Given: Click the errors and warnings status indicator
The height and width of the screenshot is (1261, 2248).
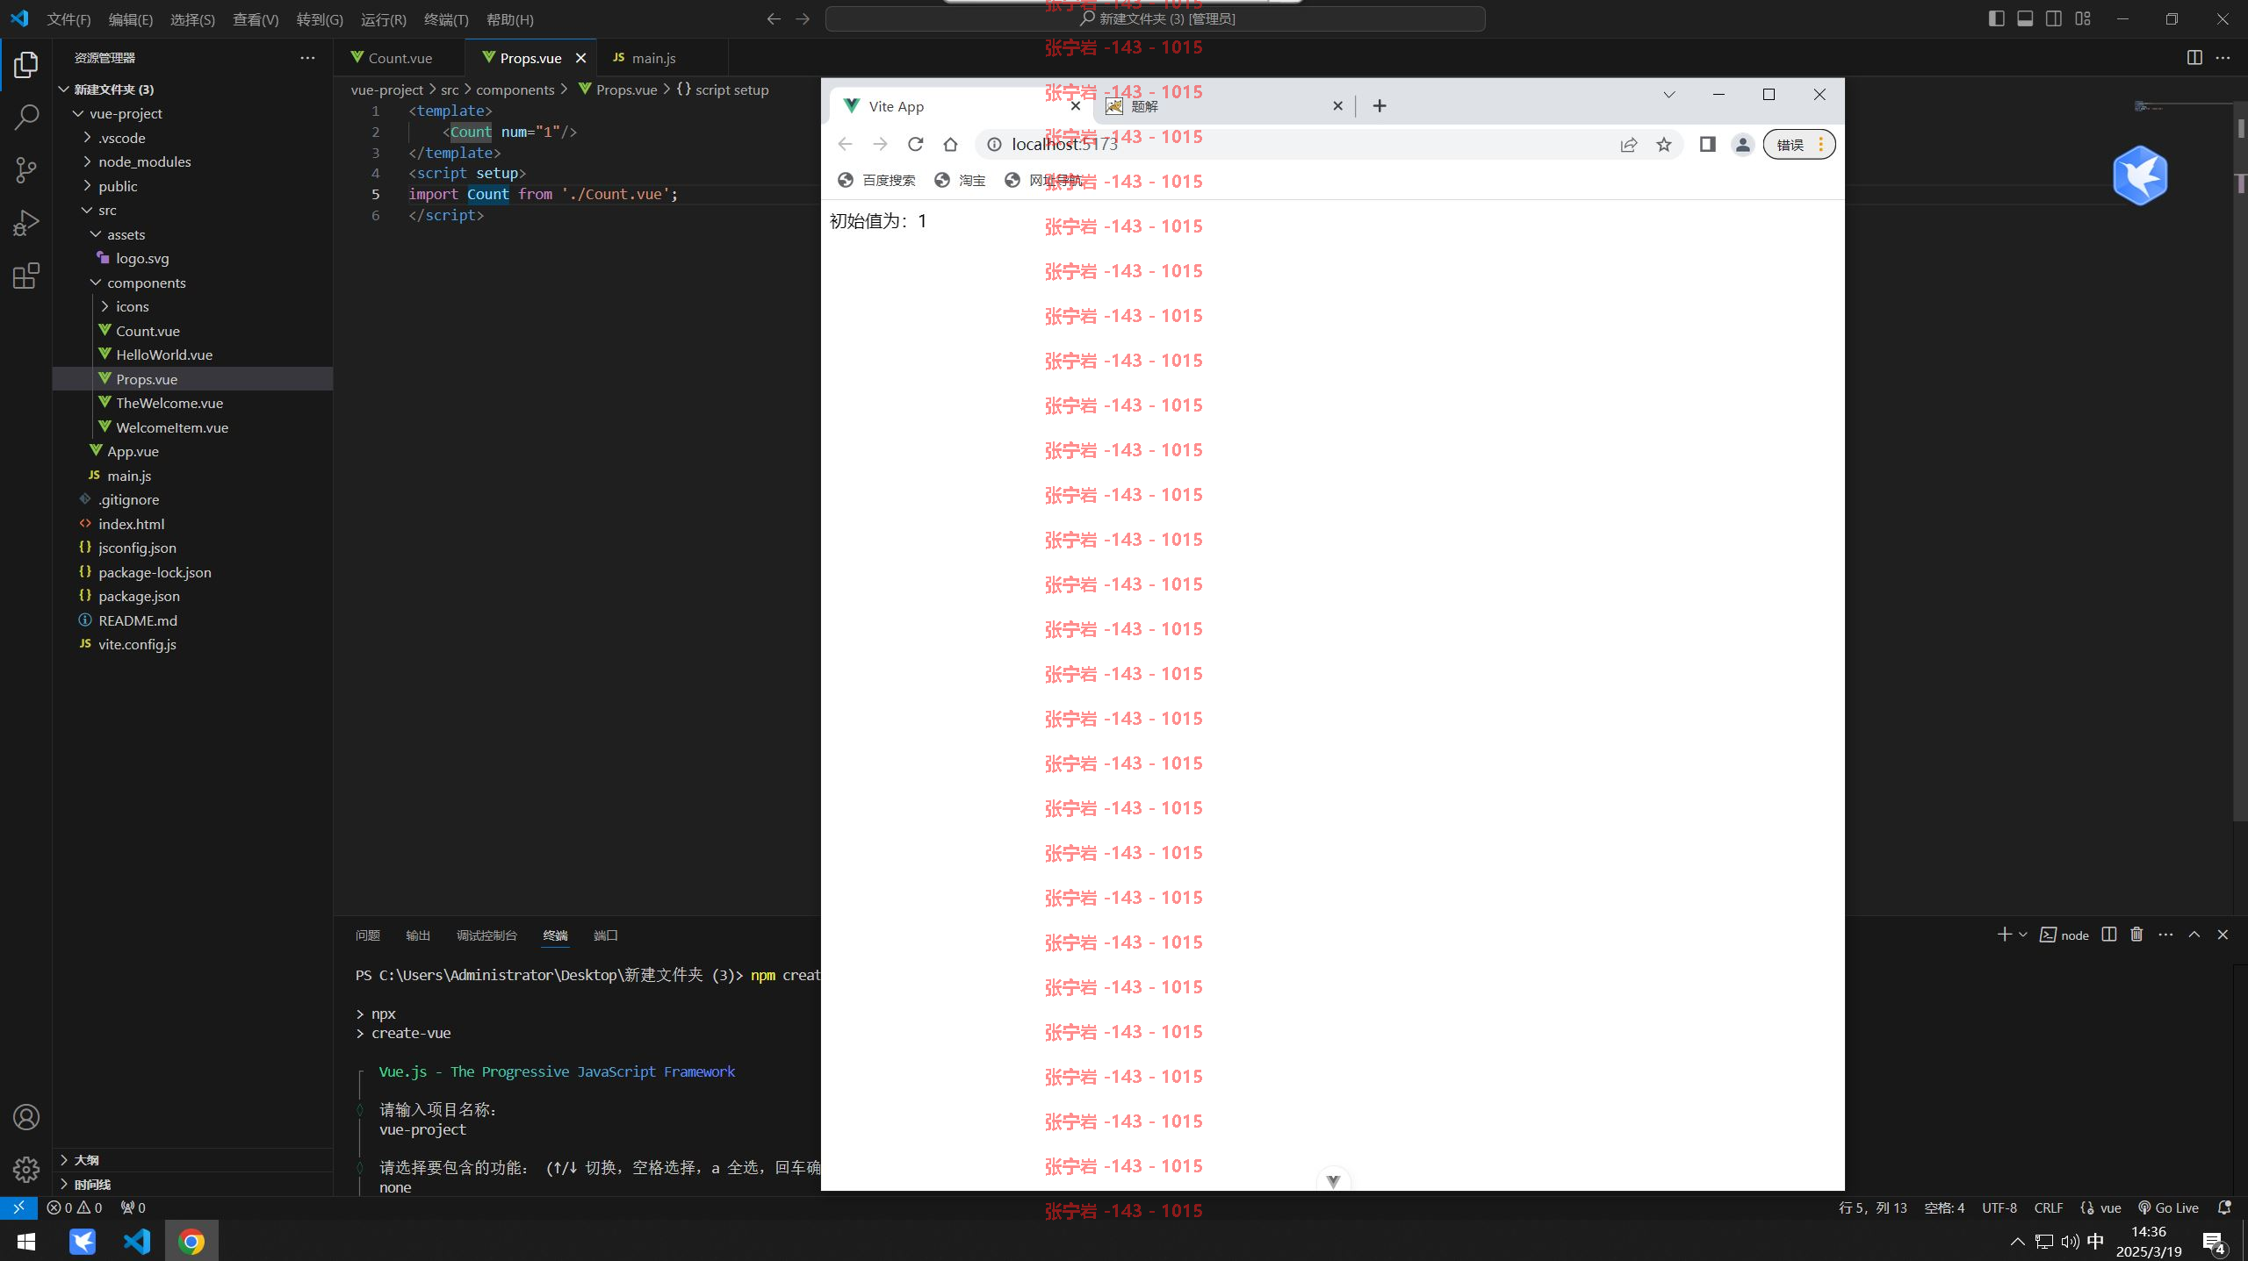Looking at the screenshot, I should [75, 1207].
